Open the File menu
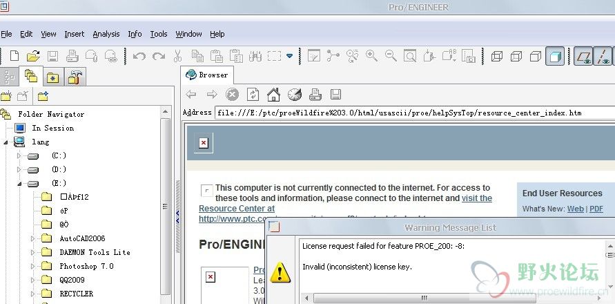The width and height of the screenshot is (615, 304). pos(6,34)
